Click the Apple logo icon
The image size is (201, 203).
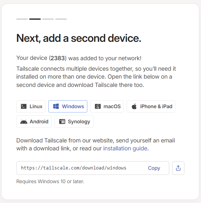[x=134, y=106]
